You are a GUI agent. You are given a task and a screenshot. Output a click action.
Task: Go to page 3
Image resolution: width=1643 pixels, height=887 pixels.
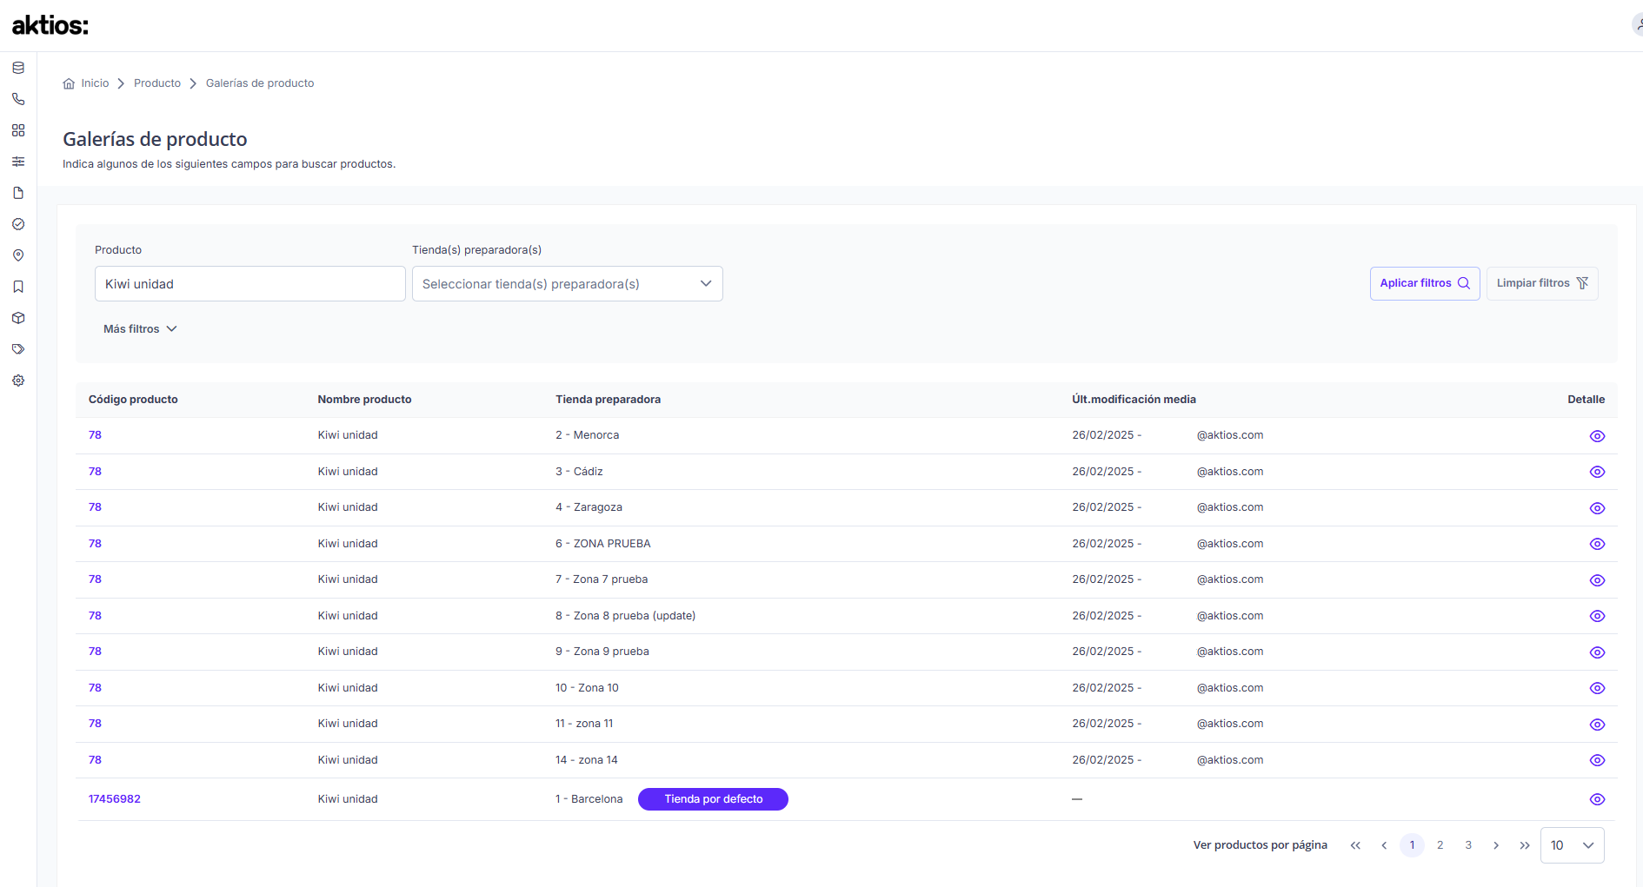1468,845
